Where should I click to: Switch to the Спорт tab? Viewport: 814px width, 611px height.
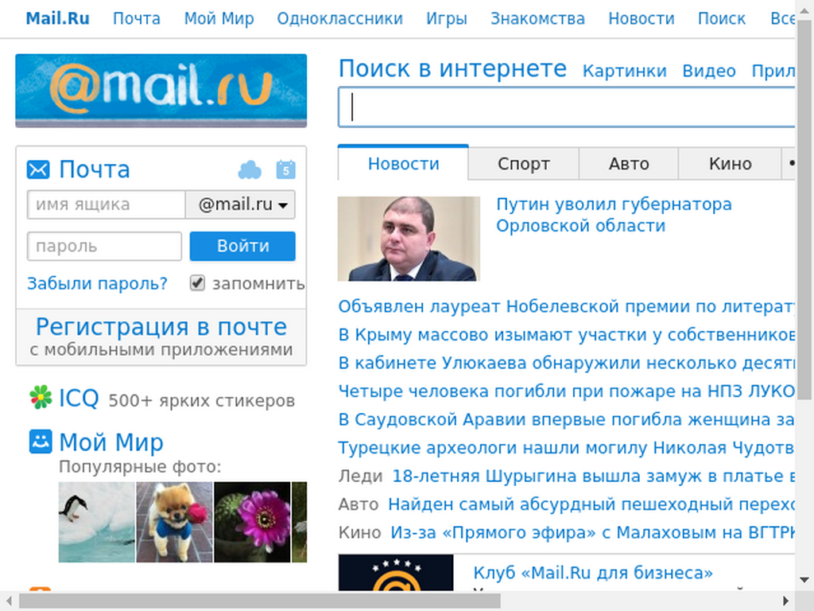click(x=523, y=164)
